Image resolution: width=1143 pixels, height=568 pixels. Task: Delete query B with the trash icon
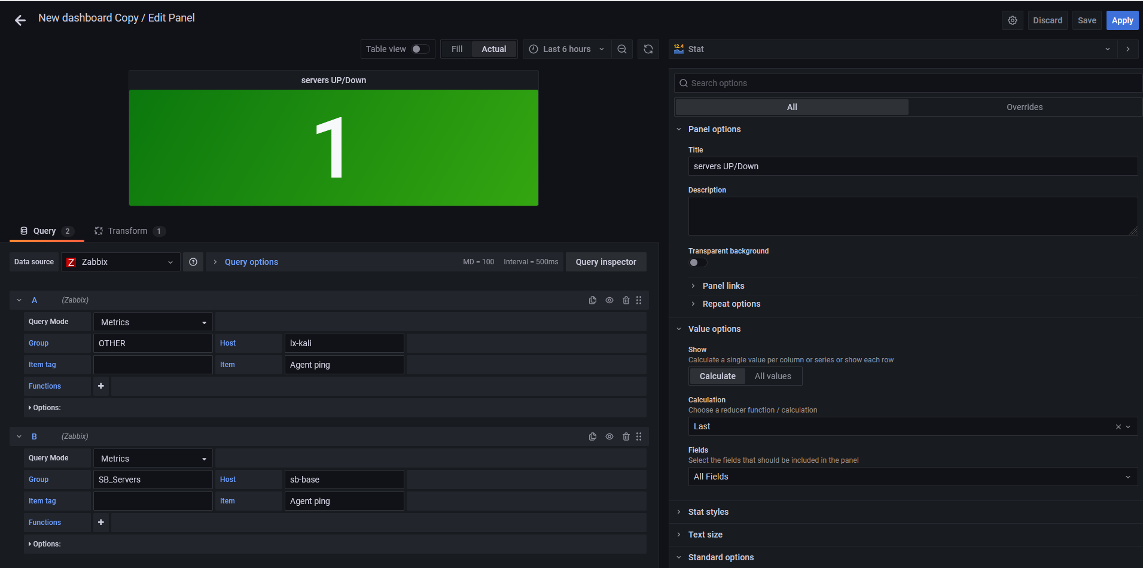626,436
